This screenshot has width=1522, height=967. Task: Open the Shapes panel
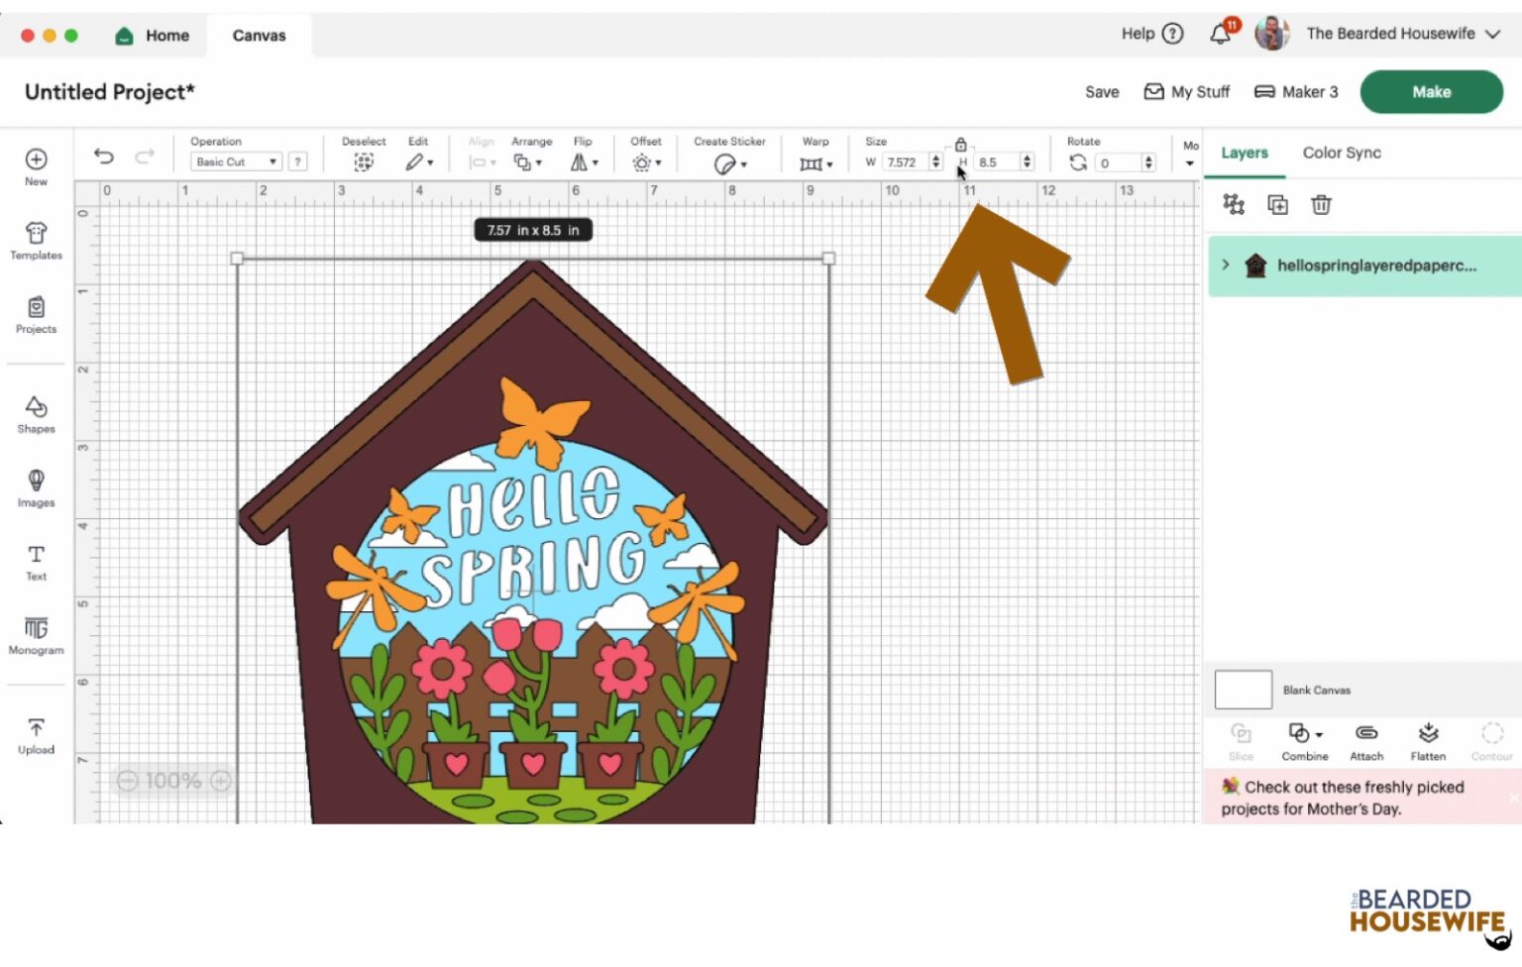tap(36, 414)
